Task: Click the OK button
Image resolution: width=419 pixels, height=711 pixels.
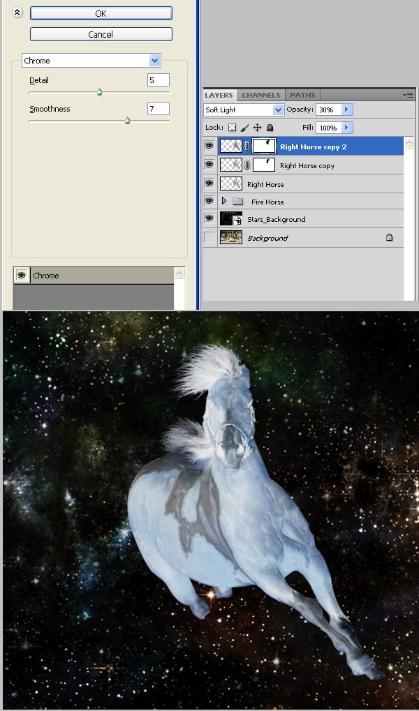Action: (101, 13)
